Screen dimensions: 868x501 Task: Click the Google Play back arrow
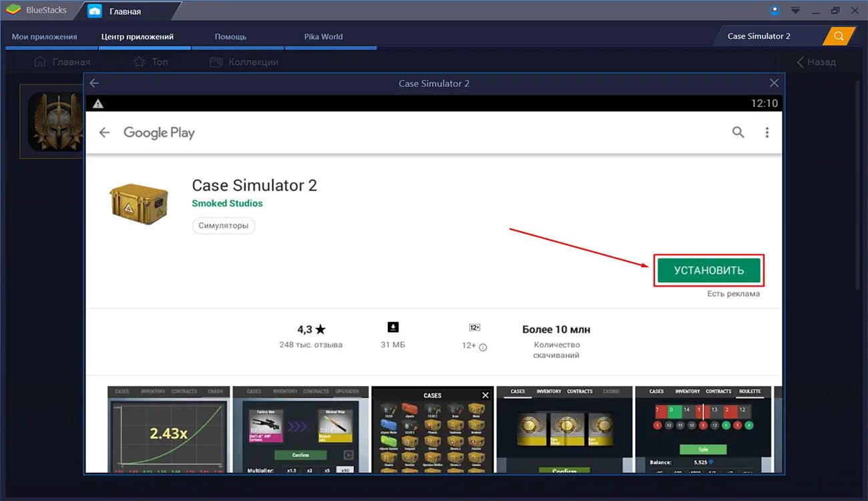[104, 132]
